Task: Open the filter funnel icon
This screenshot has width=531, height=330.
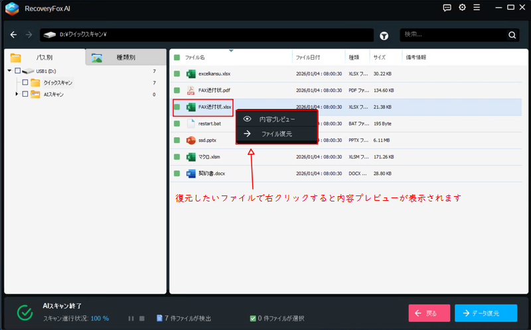Action: click(384, 35)
